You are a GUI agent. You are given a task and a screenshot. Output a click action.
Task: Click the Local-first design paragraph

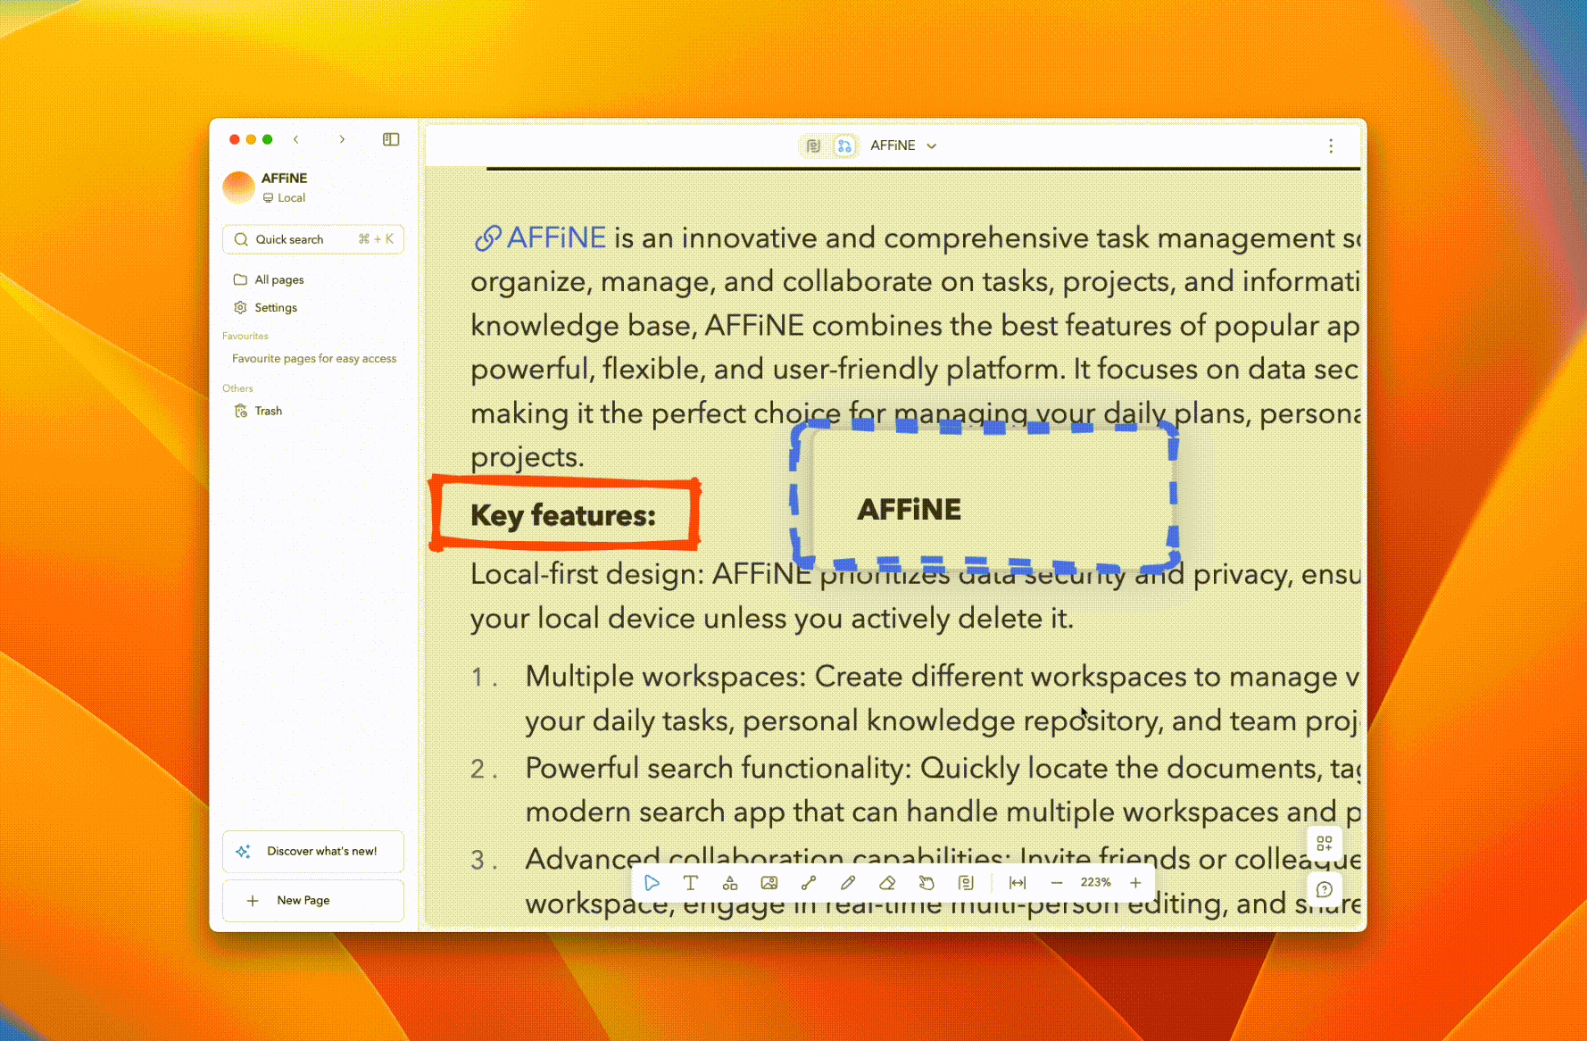(x=915, y=595)
